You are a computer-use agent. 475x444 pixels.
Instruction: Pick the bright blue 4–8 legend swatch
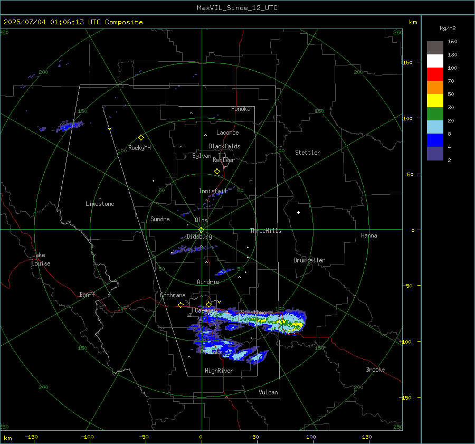435,140
